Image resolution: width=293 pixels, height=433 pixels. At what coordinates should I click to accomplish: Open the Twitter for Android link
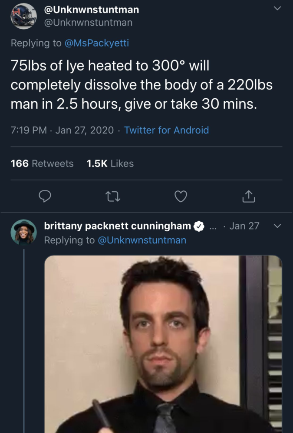pos(166,130)
